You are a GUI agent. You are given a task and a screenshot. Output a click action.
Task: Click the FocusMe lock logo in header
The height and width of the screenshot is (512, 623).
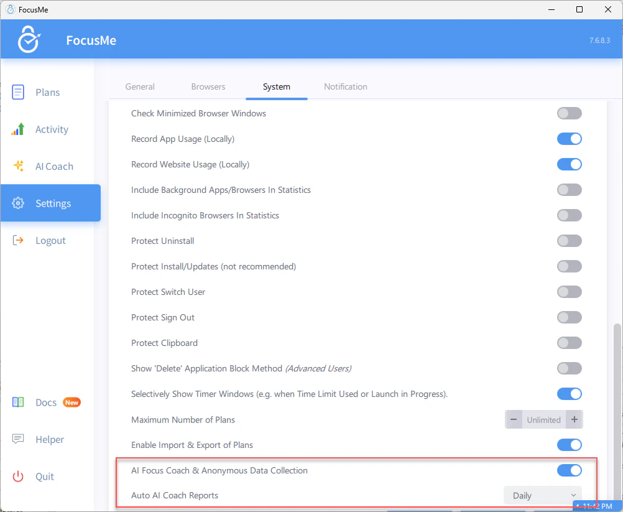click(x=29, y=39)
